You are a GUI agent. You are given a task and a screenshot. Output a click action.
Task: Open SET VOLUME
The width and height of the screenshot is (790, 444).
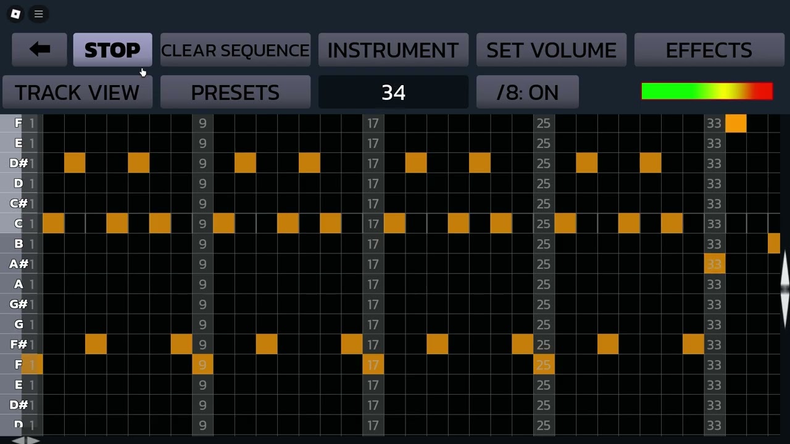click(x=551, y=49)
